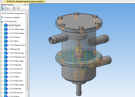Click the part icon of 29-19 Пружина
Screen dimensions: 135x97
(6, 81)
